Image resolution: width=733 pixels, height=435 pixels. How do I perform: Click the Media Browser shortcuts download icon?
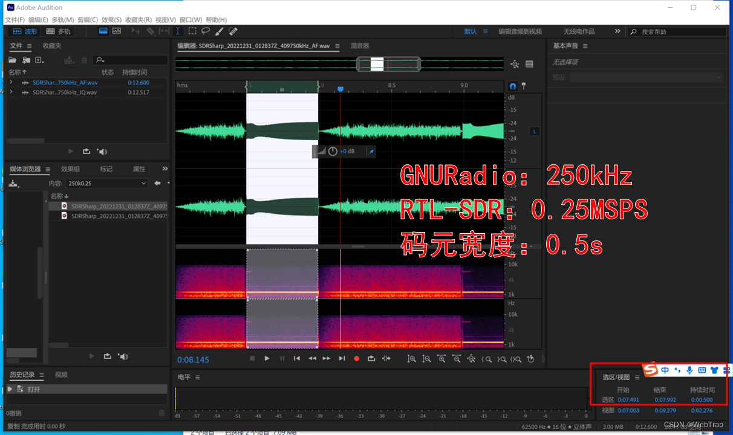tap(14, 183)
